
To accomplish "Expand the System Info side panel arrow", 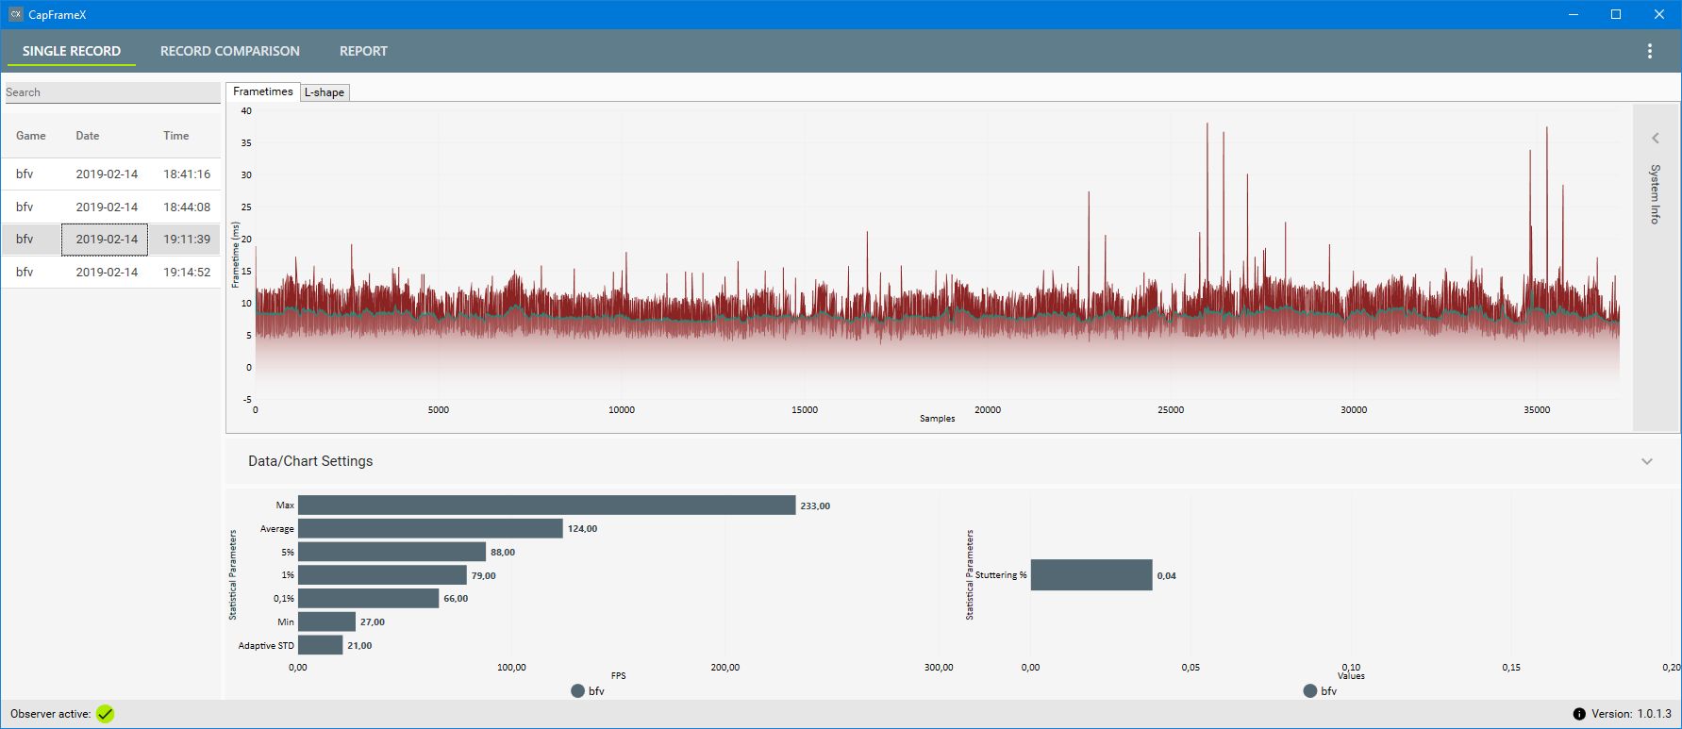I will tap(1655, 138).
